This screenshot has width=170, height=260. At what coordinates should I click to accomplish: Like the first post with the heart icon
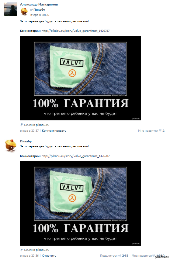160,130
